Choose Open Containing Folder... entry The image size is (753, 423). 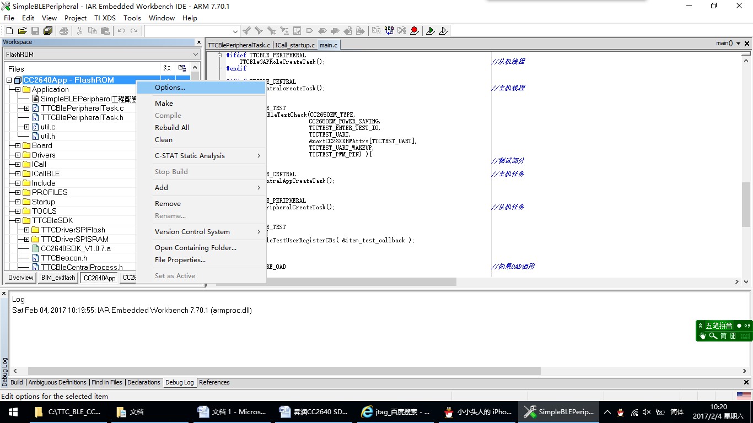tap(201, 247)
